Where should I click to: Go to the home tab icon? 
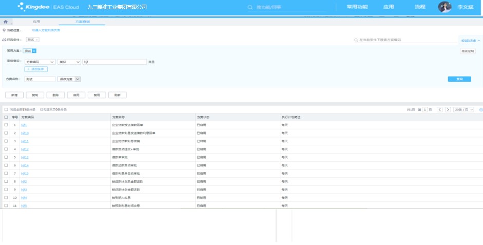pyautogui.click(x=6, y=22)
